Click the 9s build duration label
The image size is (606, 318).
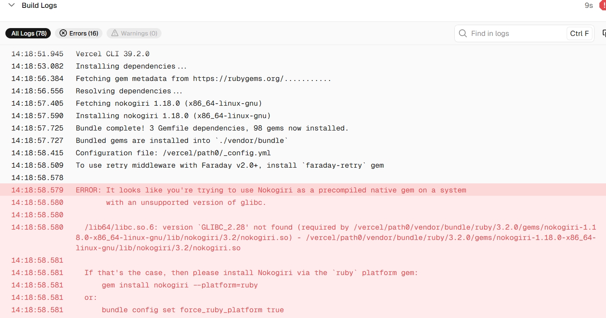click(589, 5)
